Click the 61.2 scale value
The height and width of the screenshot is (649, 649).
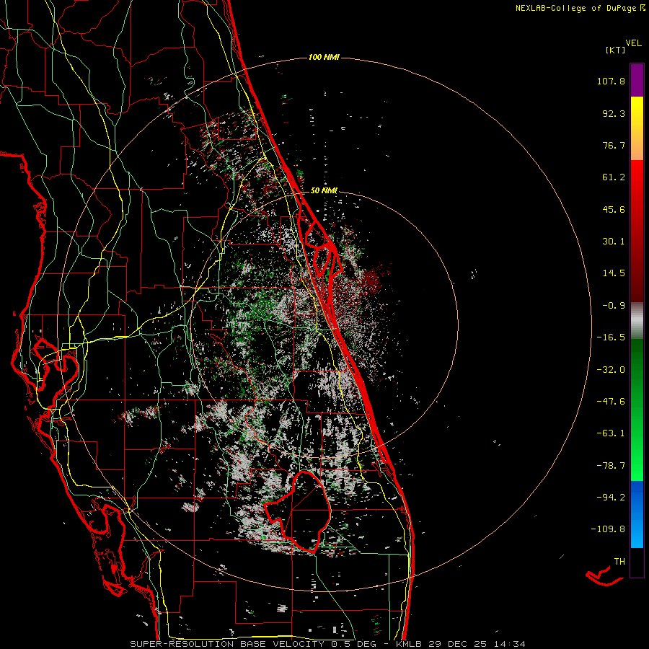(614, 177)
